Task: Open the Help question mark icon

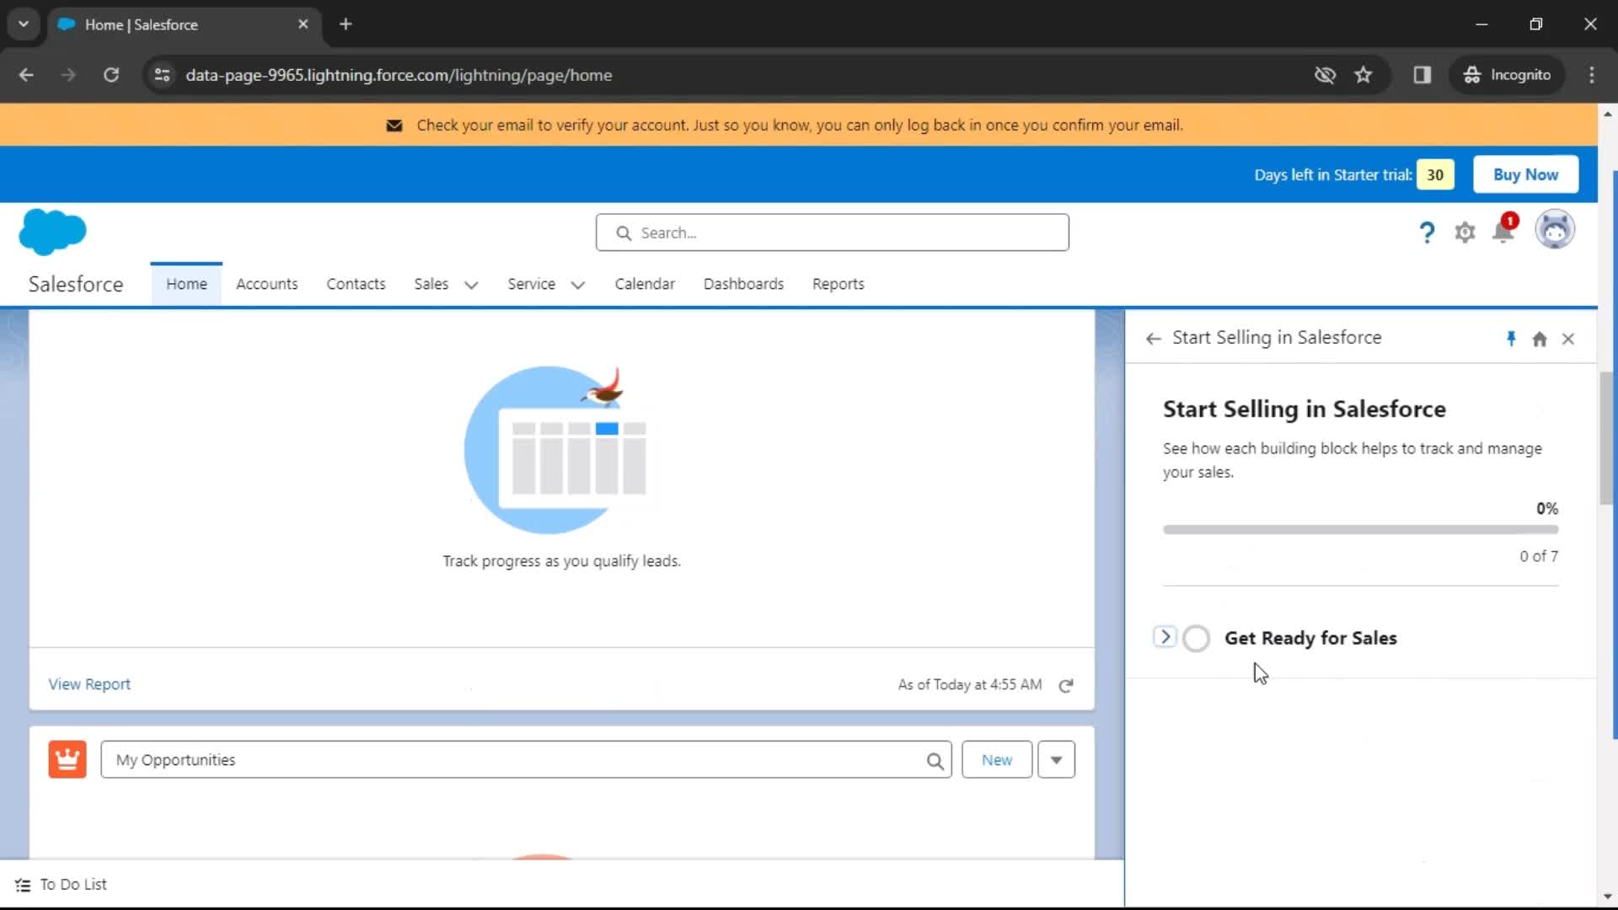Action: [1426, 233]
